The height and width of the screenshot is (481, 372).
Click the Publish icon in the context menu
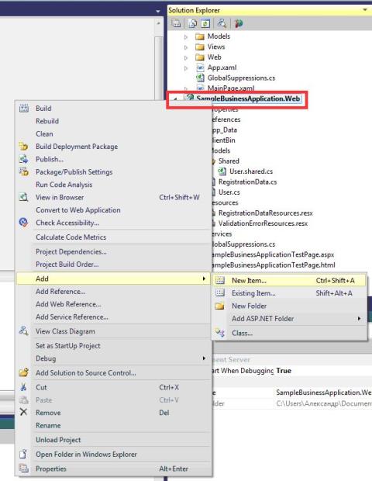(x=23, y=159)
